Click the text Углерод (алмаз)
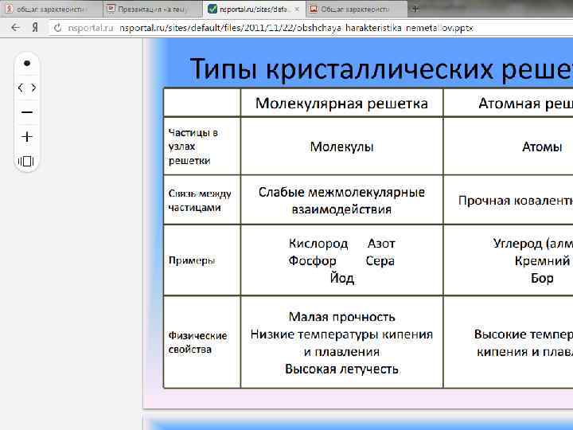Screen dimensions: 573x430 pyautogui.click(x=532, y=243)
